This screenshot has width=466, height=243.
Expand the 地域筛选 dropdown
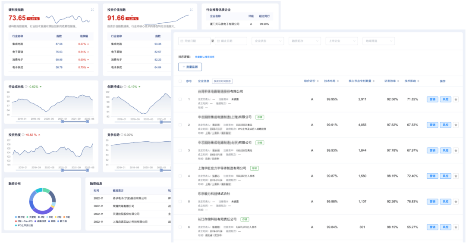pyautogui.click(x=378, y=41)
